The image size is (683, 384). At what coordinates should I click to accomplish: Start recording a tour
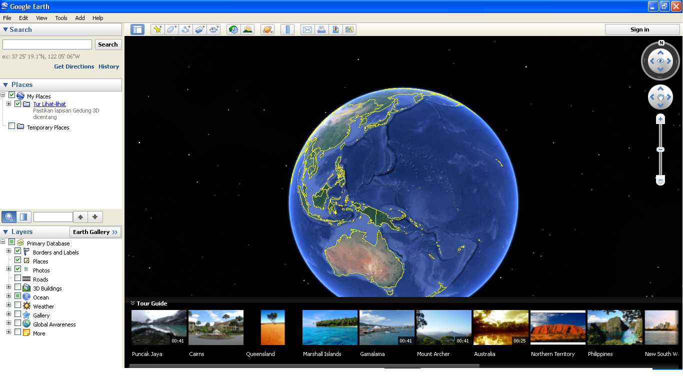click(213, 29)
